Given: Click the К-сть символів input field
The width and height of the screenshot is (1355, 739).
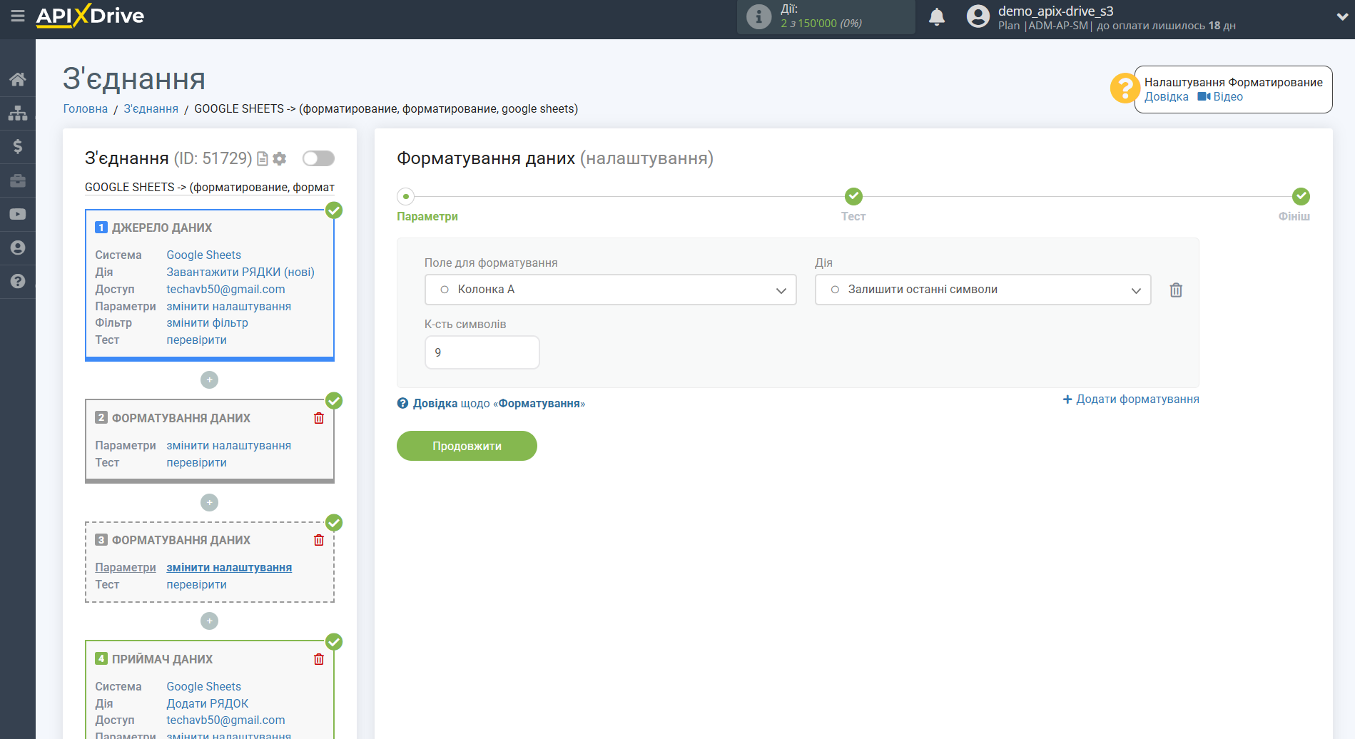Looking at the screenshot, I should (x=482, y=352).
